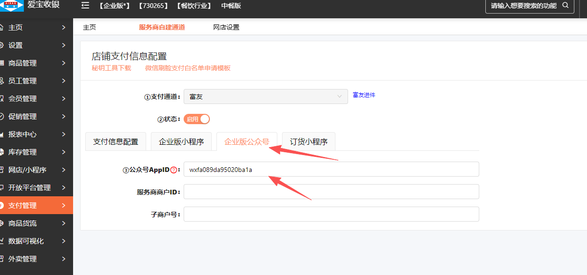Toggle the 启用 status switch
This screenshot has width=587, height=275.
(197, 119)
